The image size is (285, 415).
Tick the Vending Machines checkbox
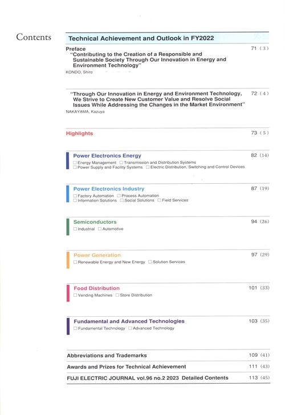75,295
